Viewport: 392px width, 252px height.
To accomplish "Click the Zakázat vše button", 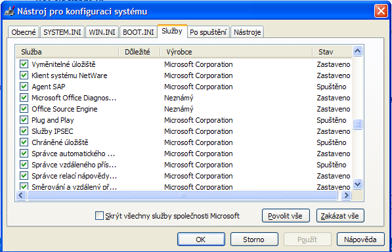I will click(340, 216).
